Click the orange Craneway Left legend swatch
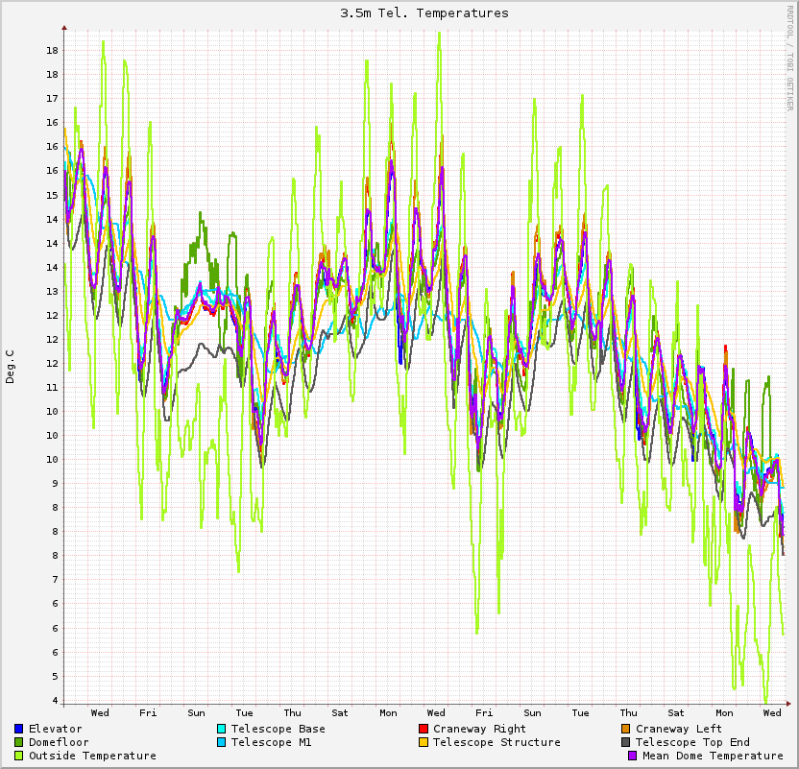The width and height of the screenshot is (799, 769). [x=626, y=729]
